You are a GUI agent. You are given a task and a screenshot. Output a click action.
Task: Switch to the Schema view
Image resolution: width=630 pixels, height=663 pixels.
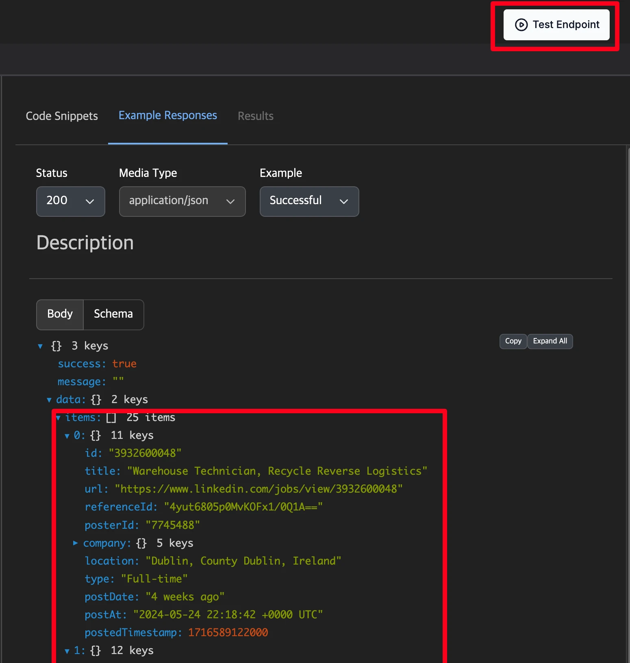pyautogui.click(x=113, y=314)
